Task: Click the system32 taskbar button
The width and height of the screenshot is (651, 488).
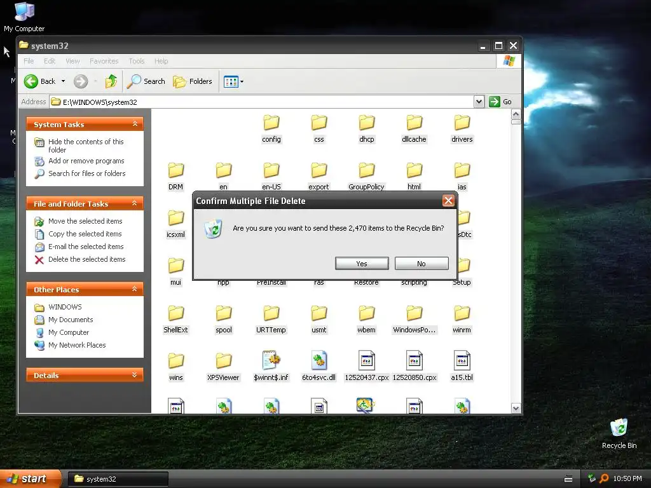Action: pyautogui.click(x=118, y=479)
